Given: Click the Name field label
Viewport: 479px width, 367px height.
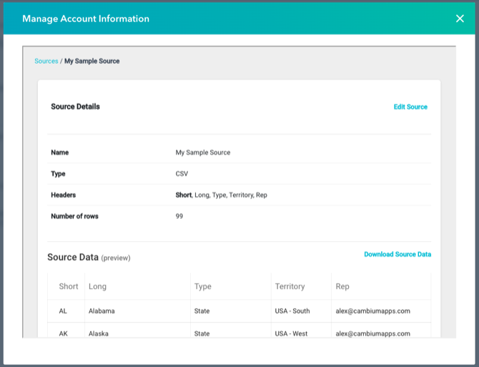Looking at the screenshot, I should click(59, 152).
